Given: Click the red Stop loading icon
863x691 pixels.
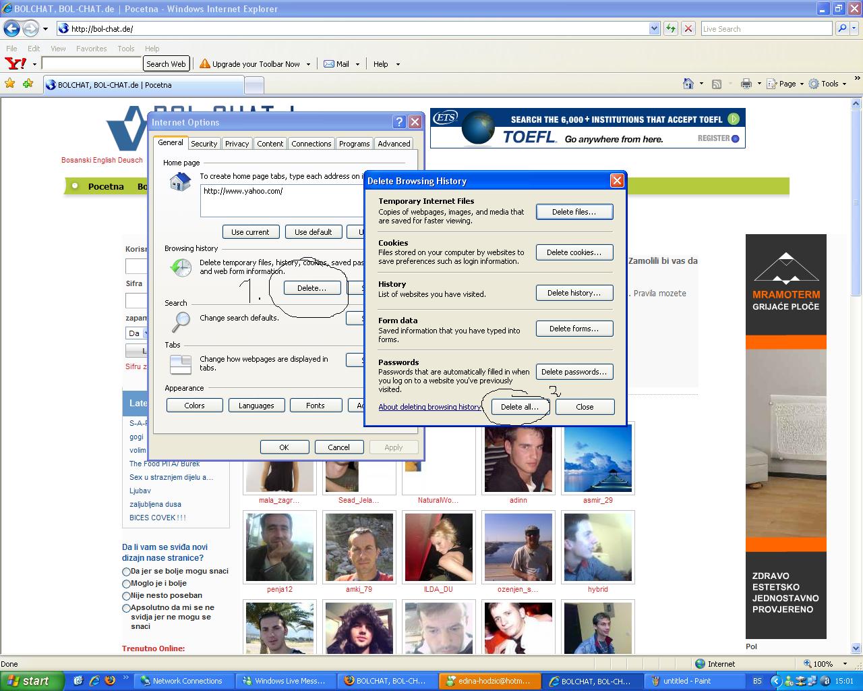Looking at the screenshot, I should pyautogui.click(x=688, y=28).
